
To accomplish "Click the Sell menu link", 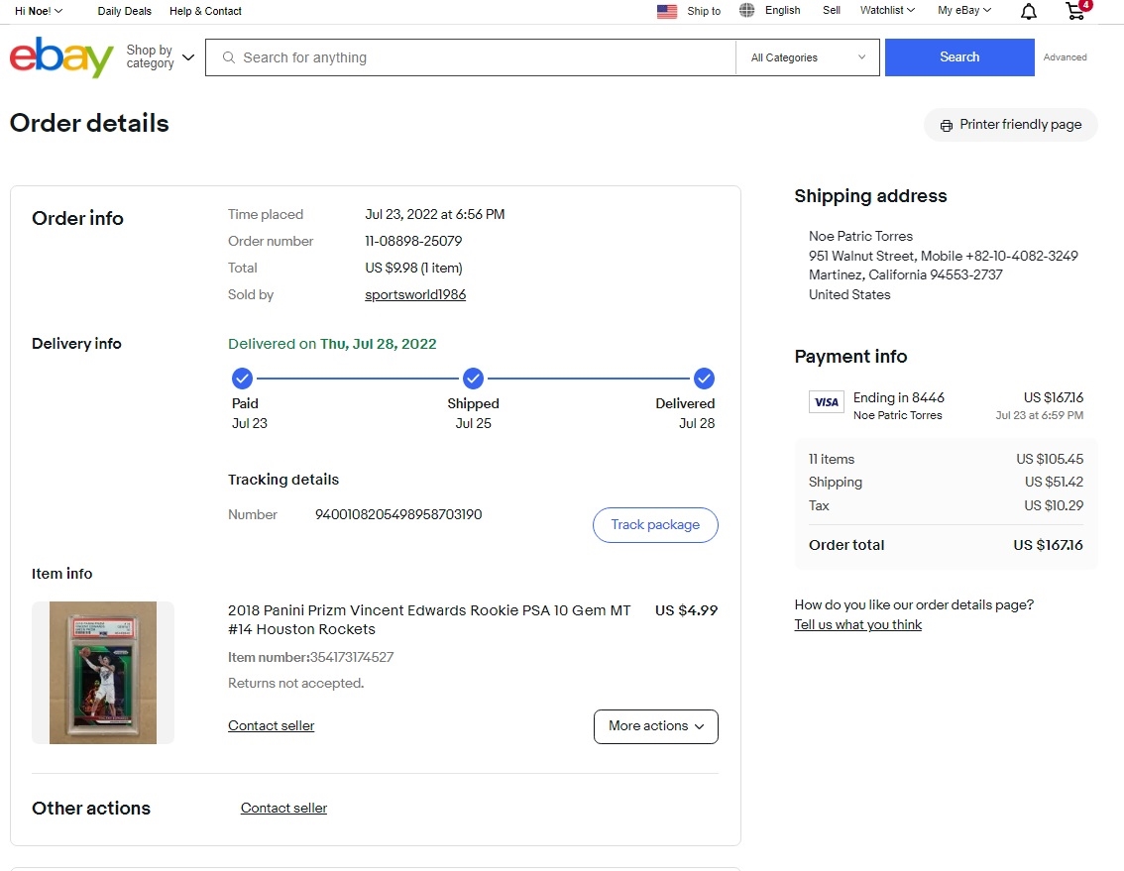I will point(831,10).
